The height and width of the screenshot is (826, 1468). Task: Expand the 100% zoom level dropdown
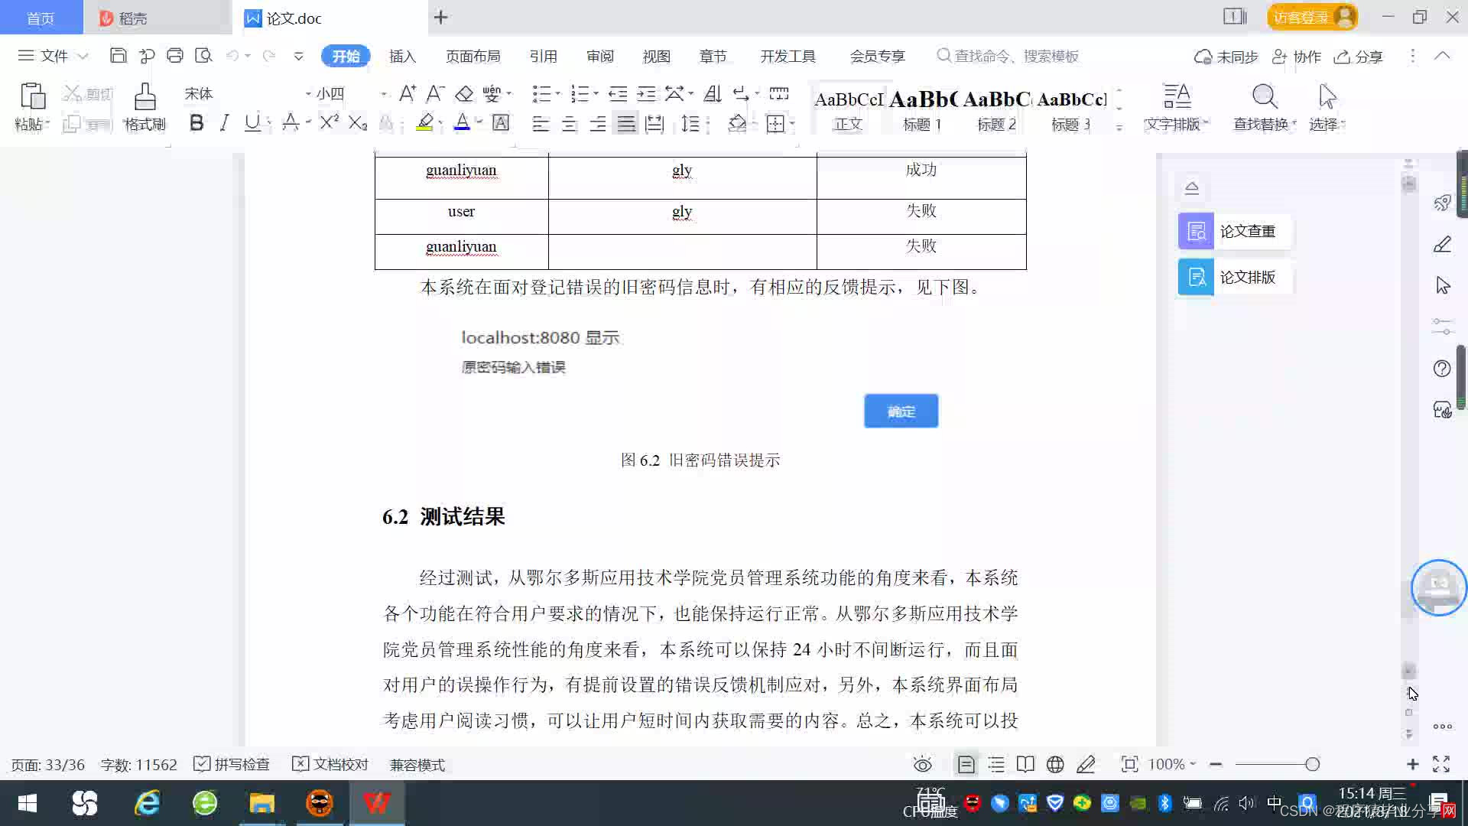coord(1193,764)
